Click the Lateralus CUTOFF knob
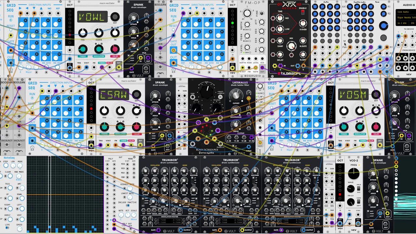Image resolution: width=416 pixels, height=234 pixels. 236,95
